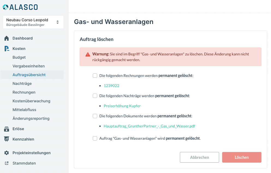The height and width of the screenshot is (173, 271).
Task: Tick the Auftrag wird permanent gelöscht checkbox
Action: click(95, 138)
